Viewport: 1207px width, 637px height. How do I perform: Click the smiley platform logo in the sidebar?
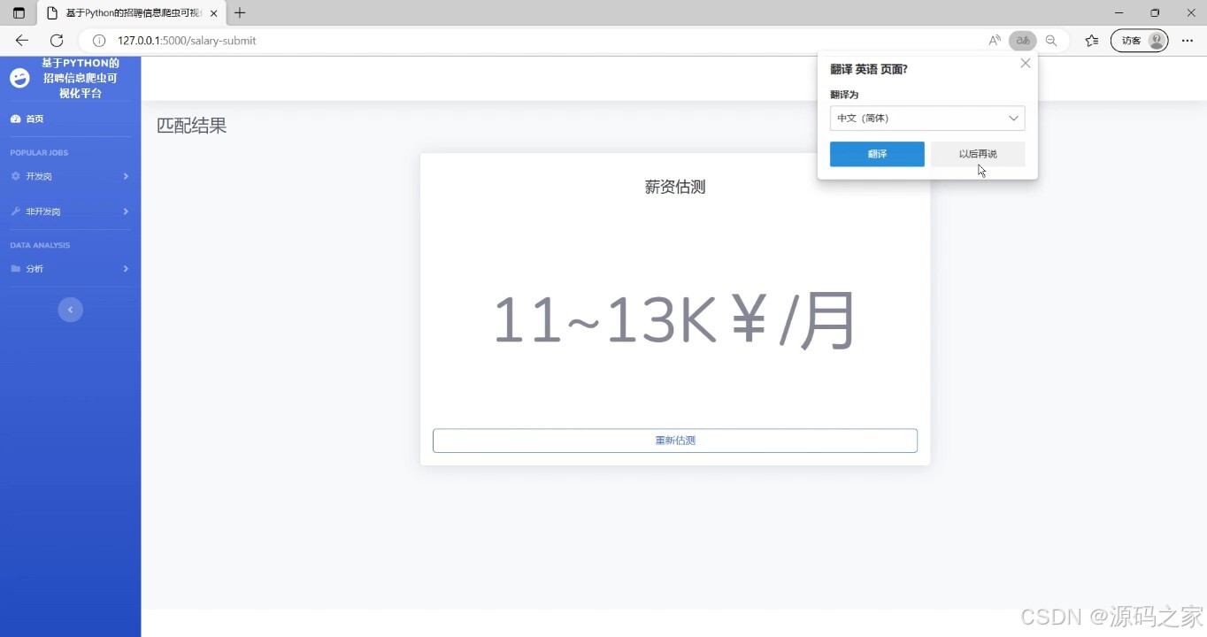[19, 78]
